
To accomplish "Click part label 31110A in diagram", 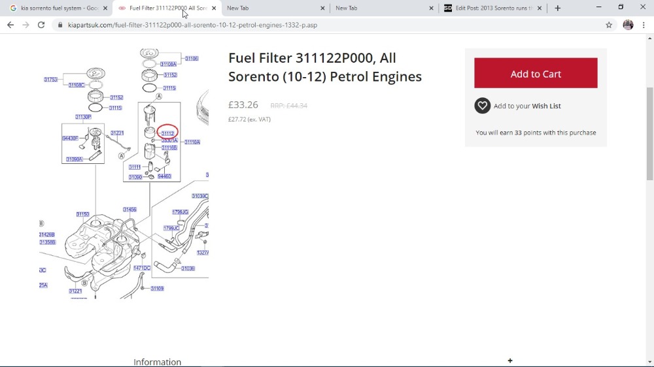I will [x=192, y=142].
